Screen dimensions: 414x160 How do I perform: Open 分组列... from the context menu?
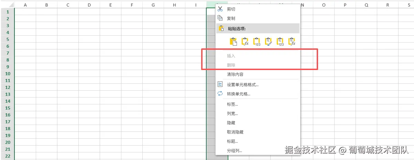[x=258, y=150]
